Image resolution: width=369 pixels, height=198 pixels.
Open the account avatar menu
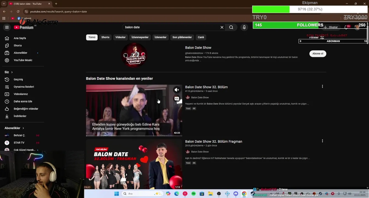(357, 27)
